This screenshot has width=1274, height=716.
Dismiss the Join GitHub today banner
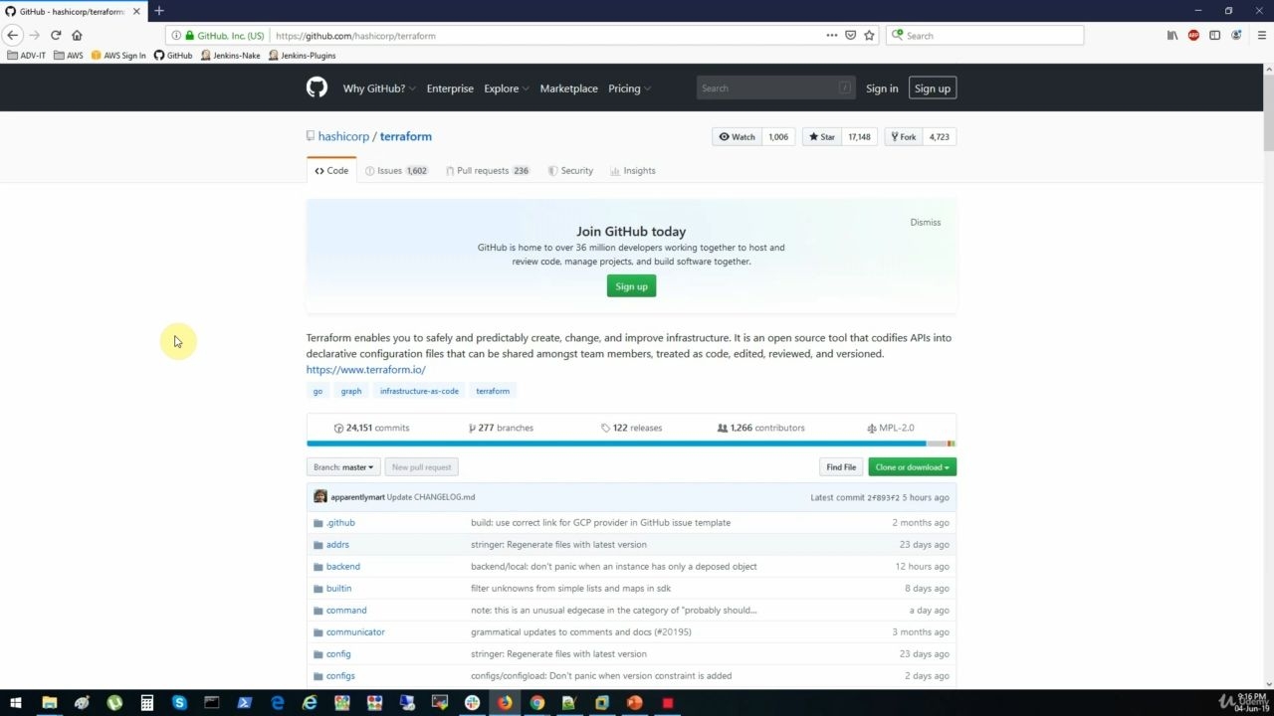click(926, 222)
